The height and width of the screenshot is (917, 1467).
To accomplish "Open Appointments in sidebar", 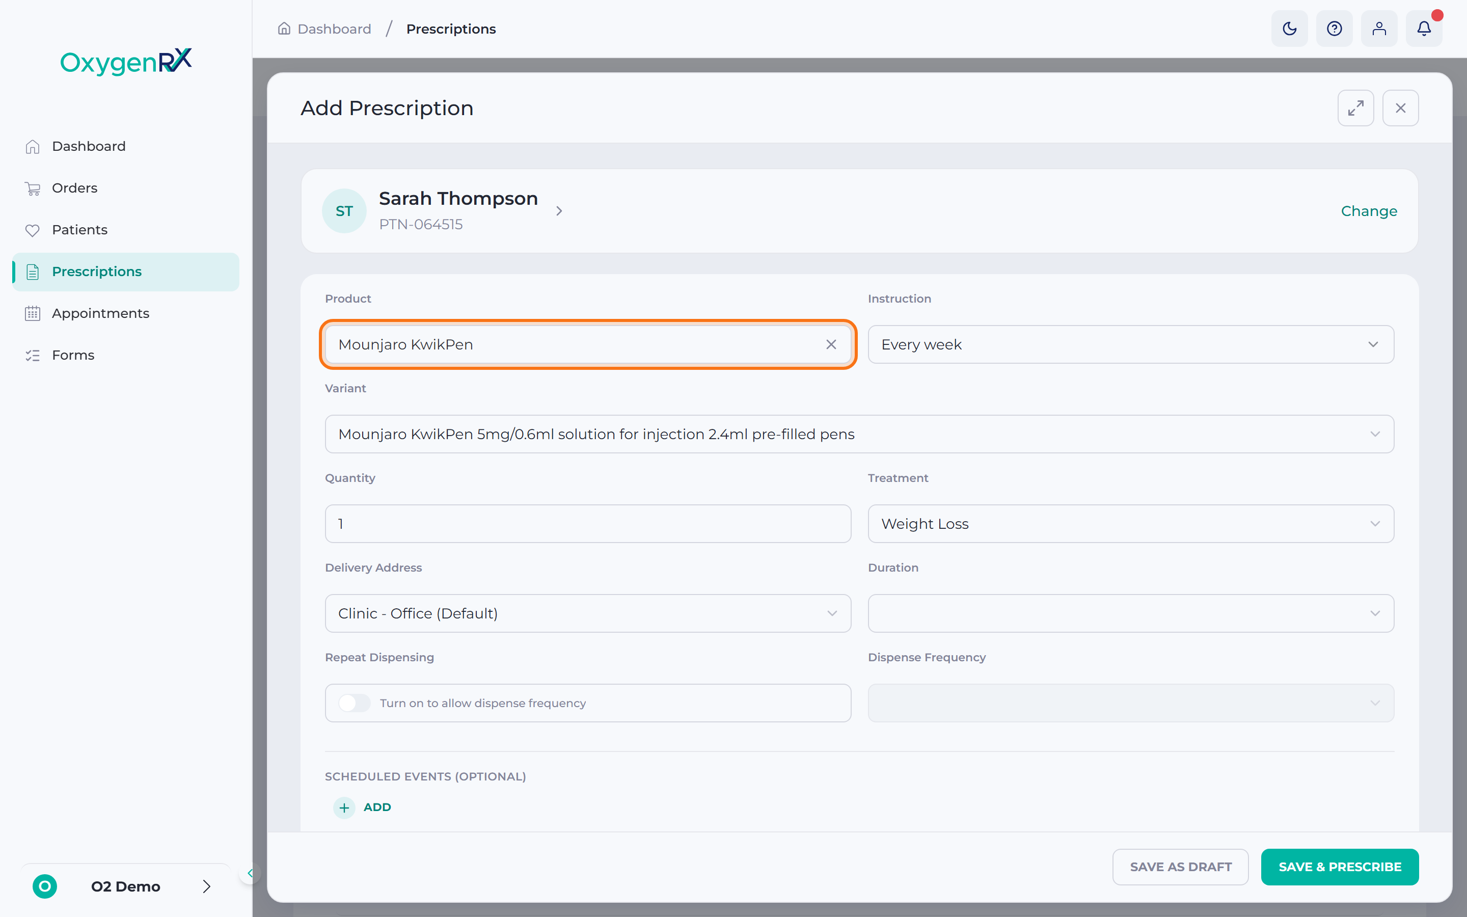I will point(125,313).
